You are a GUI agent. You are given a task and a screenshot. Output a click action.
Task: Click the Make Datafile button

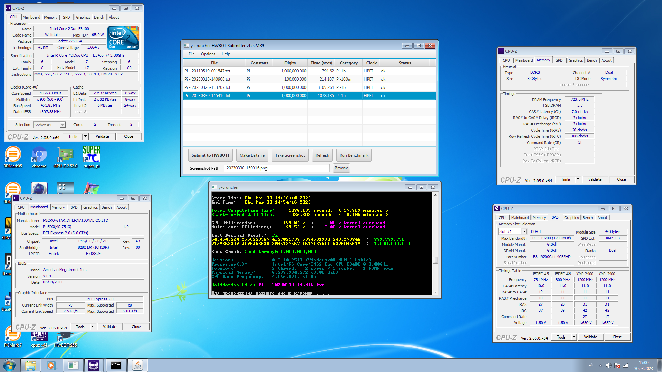click(252, 155)
